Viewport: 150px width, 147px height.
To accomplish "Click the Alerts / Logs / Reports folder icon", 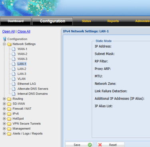I will pyautogui.click(x=9, y=134).
